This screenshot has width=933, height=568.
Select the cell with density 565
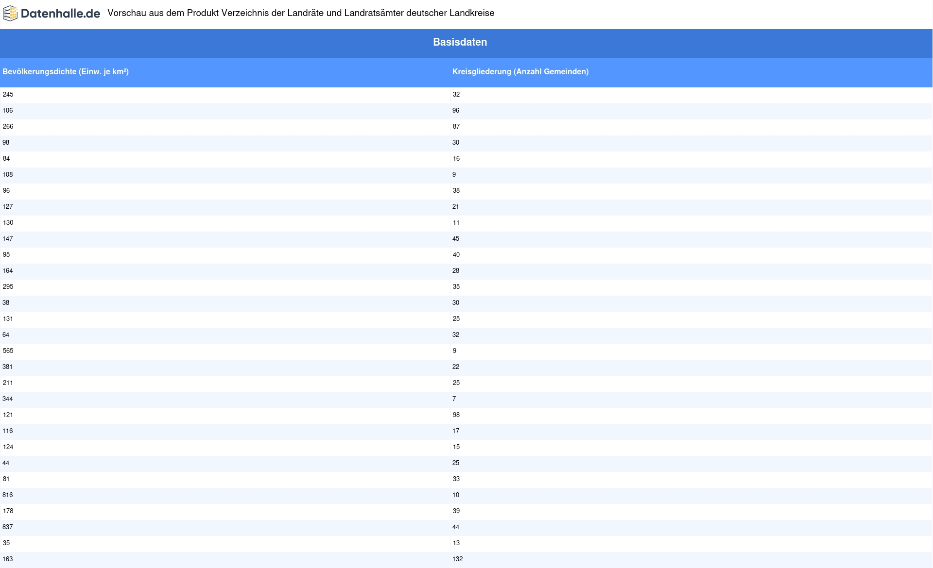pyautogui.click(x=8, y=351)
